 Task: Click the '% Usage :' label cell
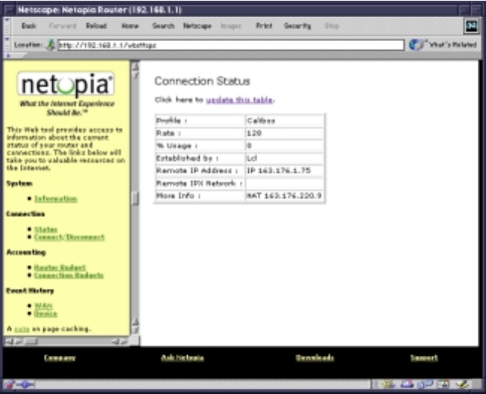(x=201, y=146)
